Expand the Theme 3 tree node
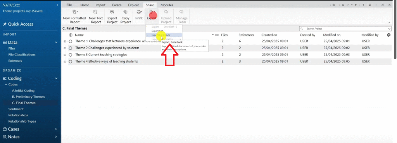Viewport: 397px width, 143px height. [x=65, y=55]
